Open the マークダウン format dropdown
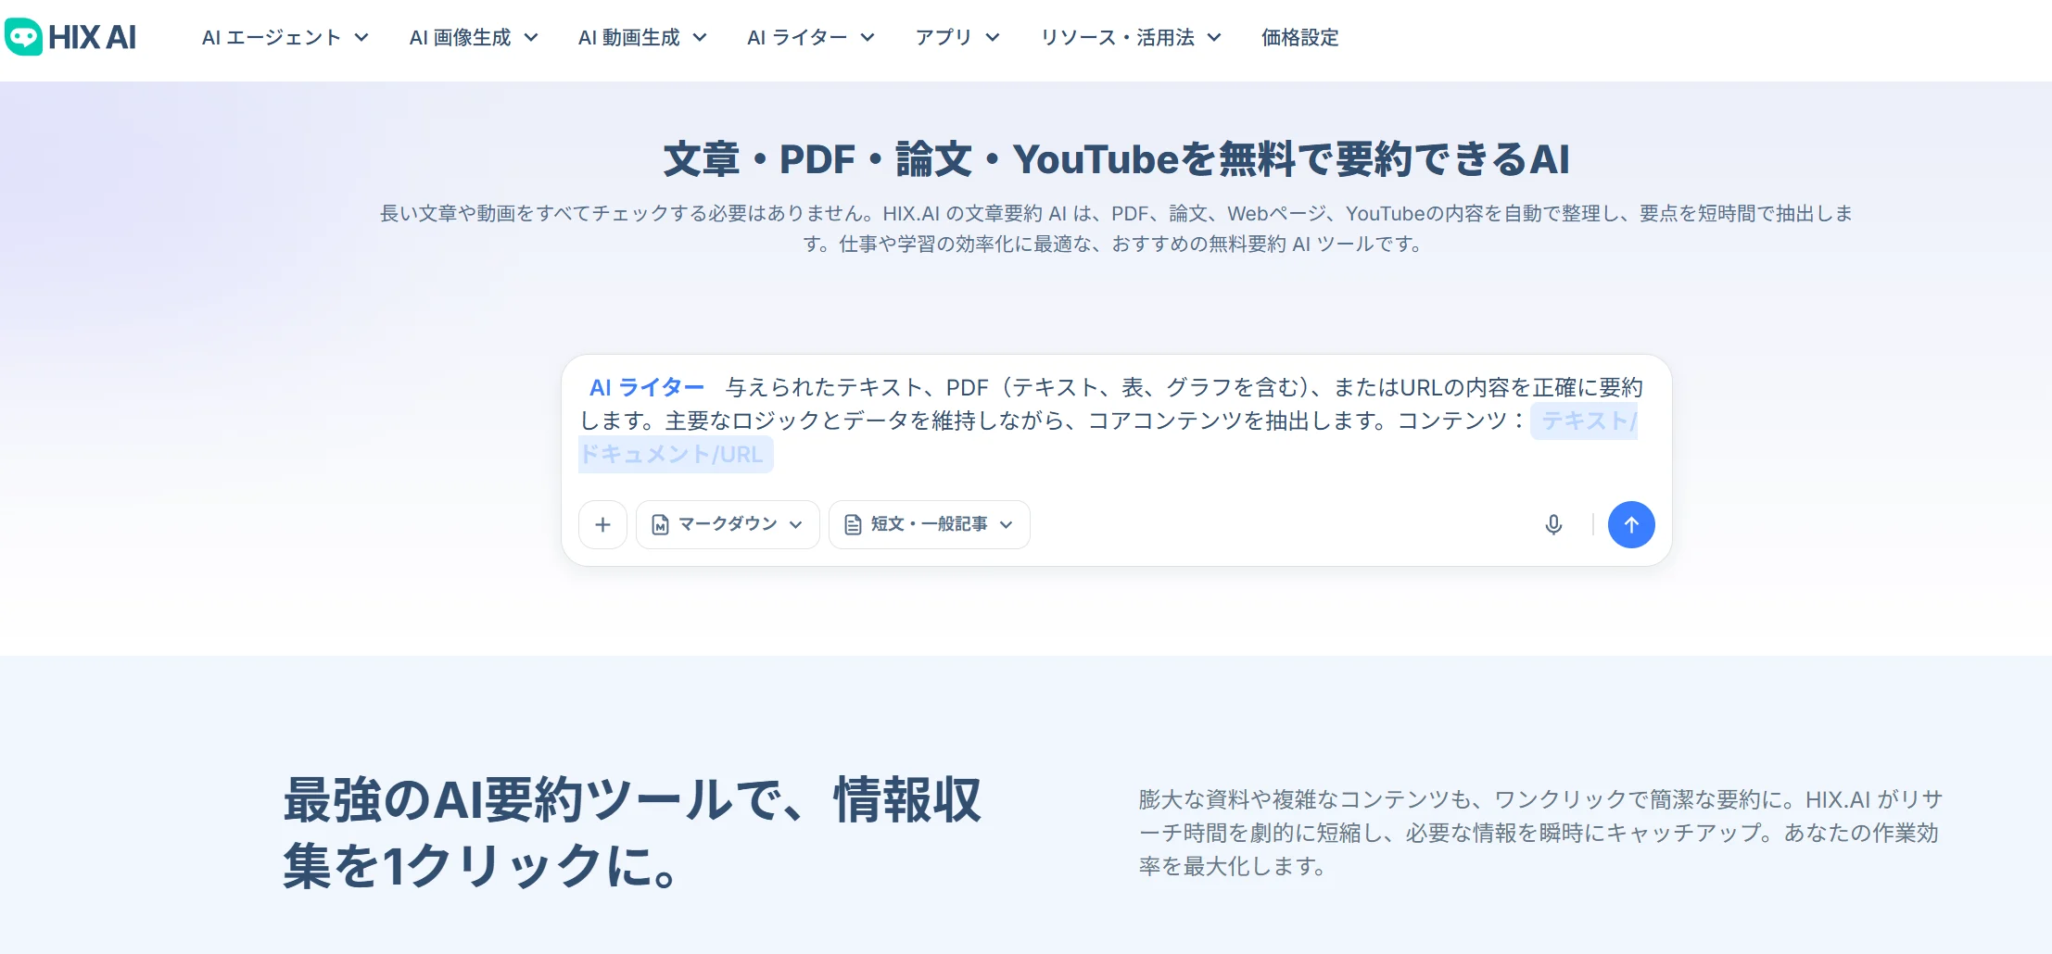This screenshot has height=954, width=2052. click(x=727, y=524)
